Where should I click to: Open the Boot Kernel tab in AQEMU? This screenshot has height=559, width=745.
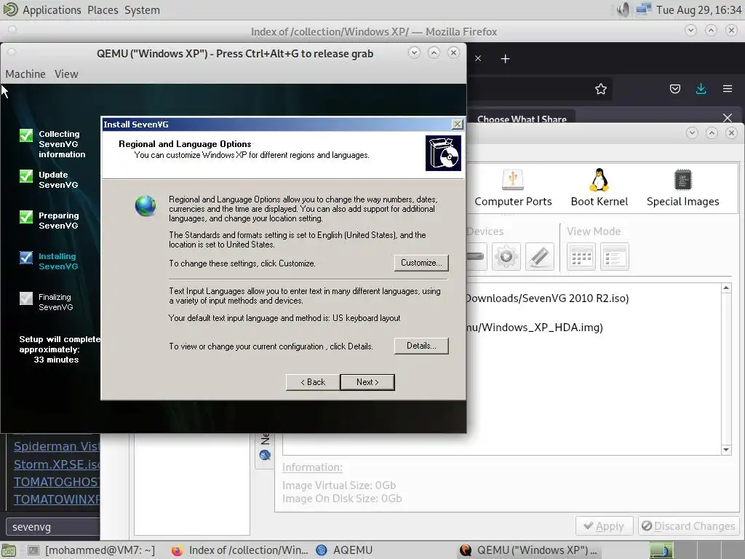click(x=599, y=189)
